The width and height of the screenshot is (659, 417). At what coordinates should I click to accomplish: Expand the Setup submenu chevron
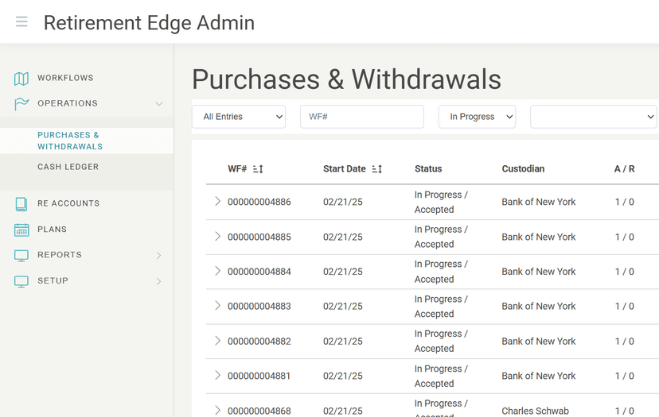pyautogui.click(x=159, y=281)
